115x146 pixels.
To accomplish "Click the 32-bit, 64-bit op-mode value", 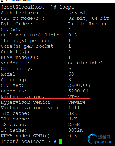I will click(89, 18).
